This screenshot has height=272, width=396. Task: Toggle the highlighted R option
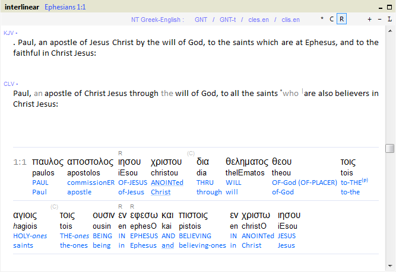341,19
